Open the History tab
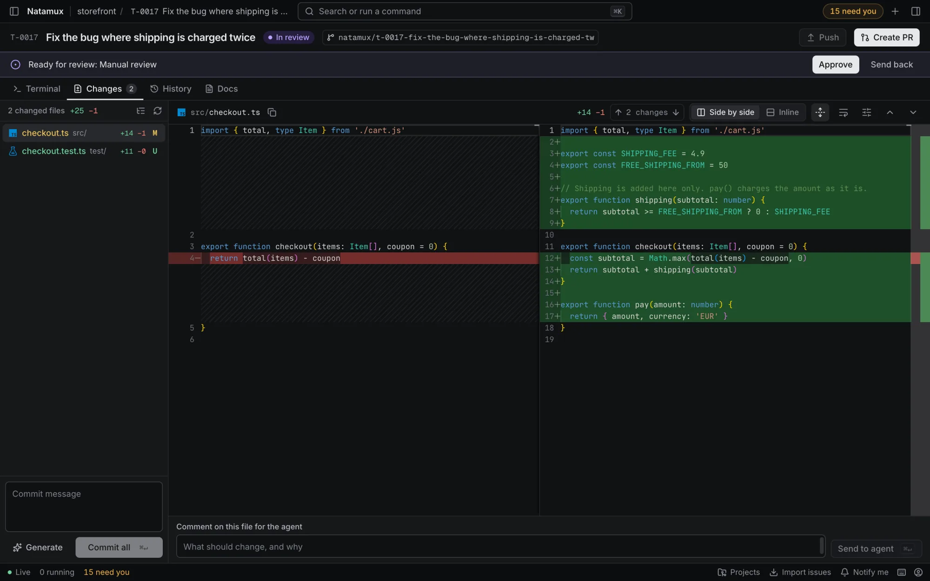The width and height of the screenshot is (930, 581). pos(171,89)
